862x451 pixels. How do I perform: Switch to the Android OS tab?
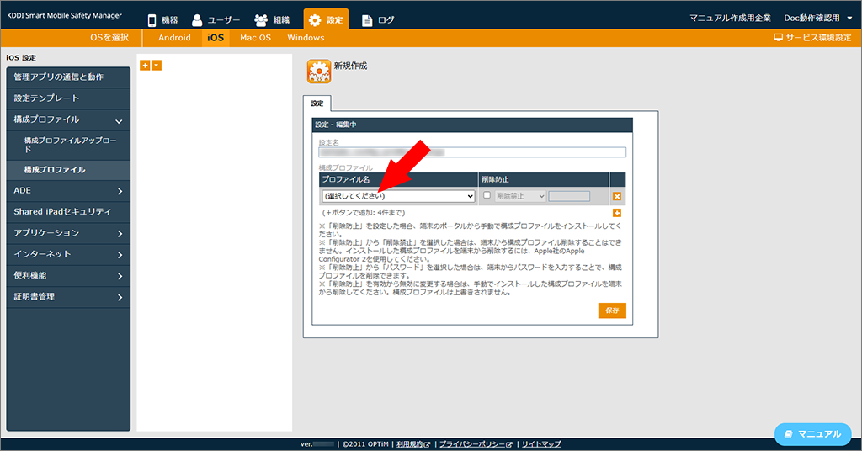pos(174,37)
